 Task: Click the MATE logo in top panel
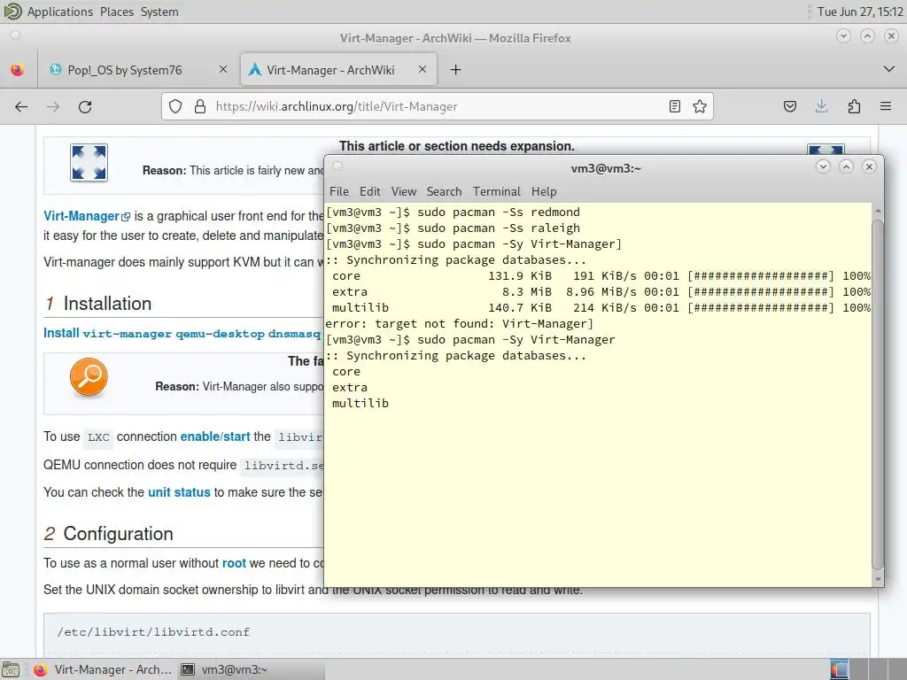pos(12,11)
